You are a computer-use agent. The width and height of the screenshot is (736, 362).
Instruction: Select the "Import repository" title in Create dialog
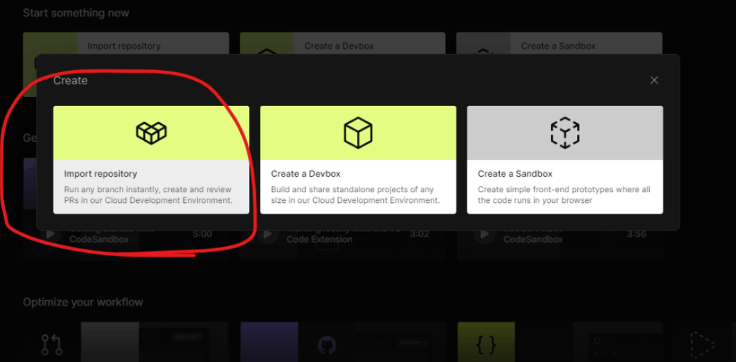coord(100,173)
